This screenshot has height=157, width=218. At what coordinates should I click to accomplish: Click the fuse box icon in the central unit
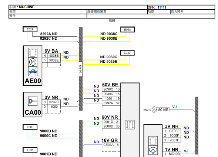pyautogui.click(x=130, y=124)
